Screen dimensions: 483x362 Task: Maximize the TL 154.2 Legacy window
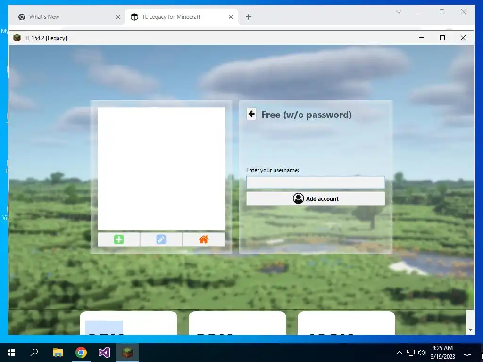click(442, 38)
